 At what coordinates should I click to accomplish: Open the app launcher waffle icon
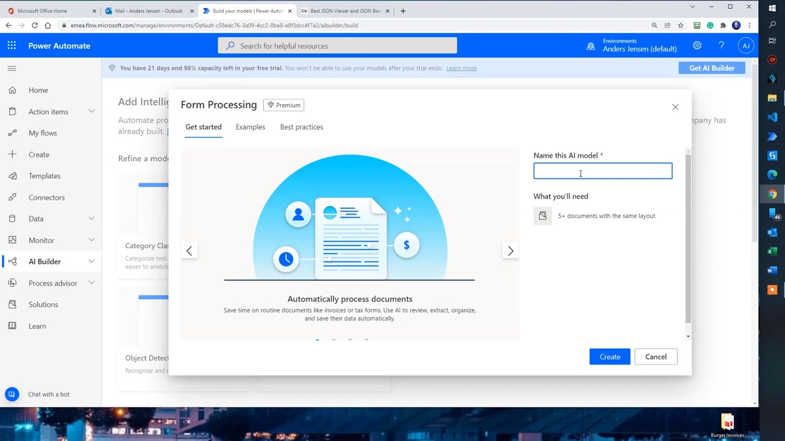pos(12,46)
